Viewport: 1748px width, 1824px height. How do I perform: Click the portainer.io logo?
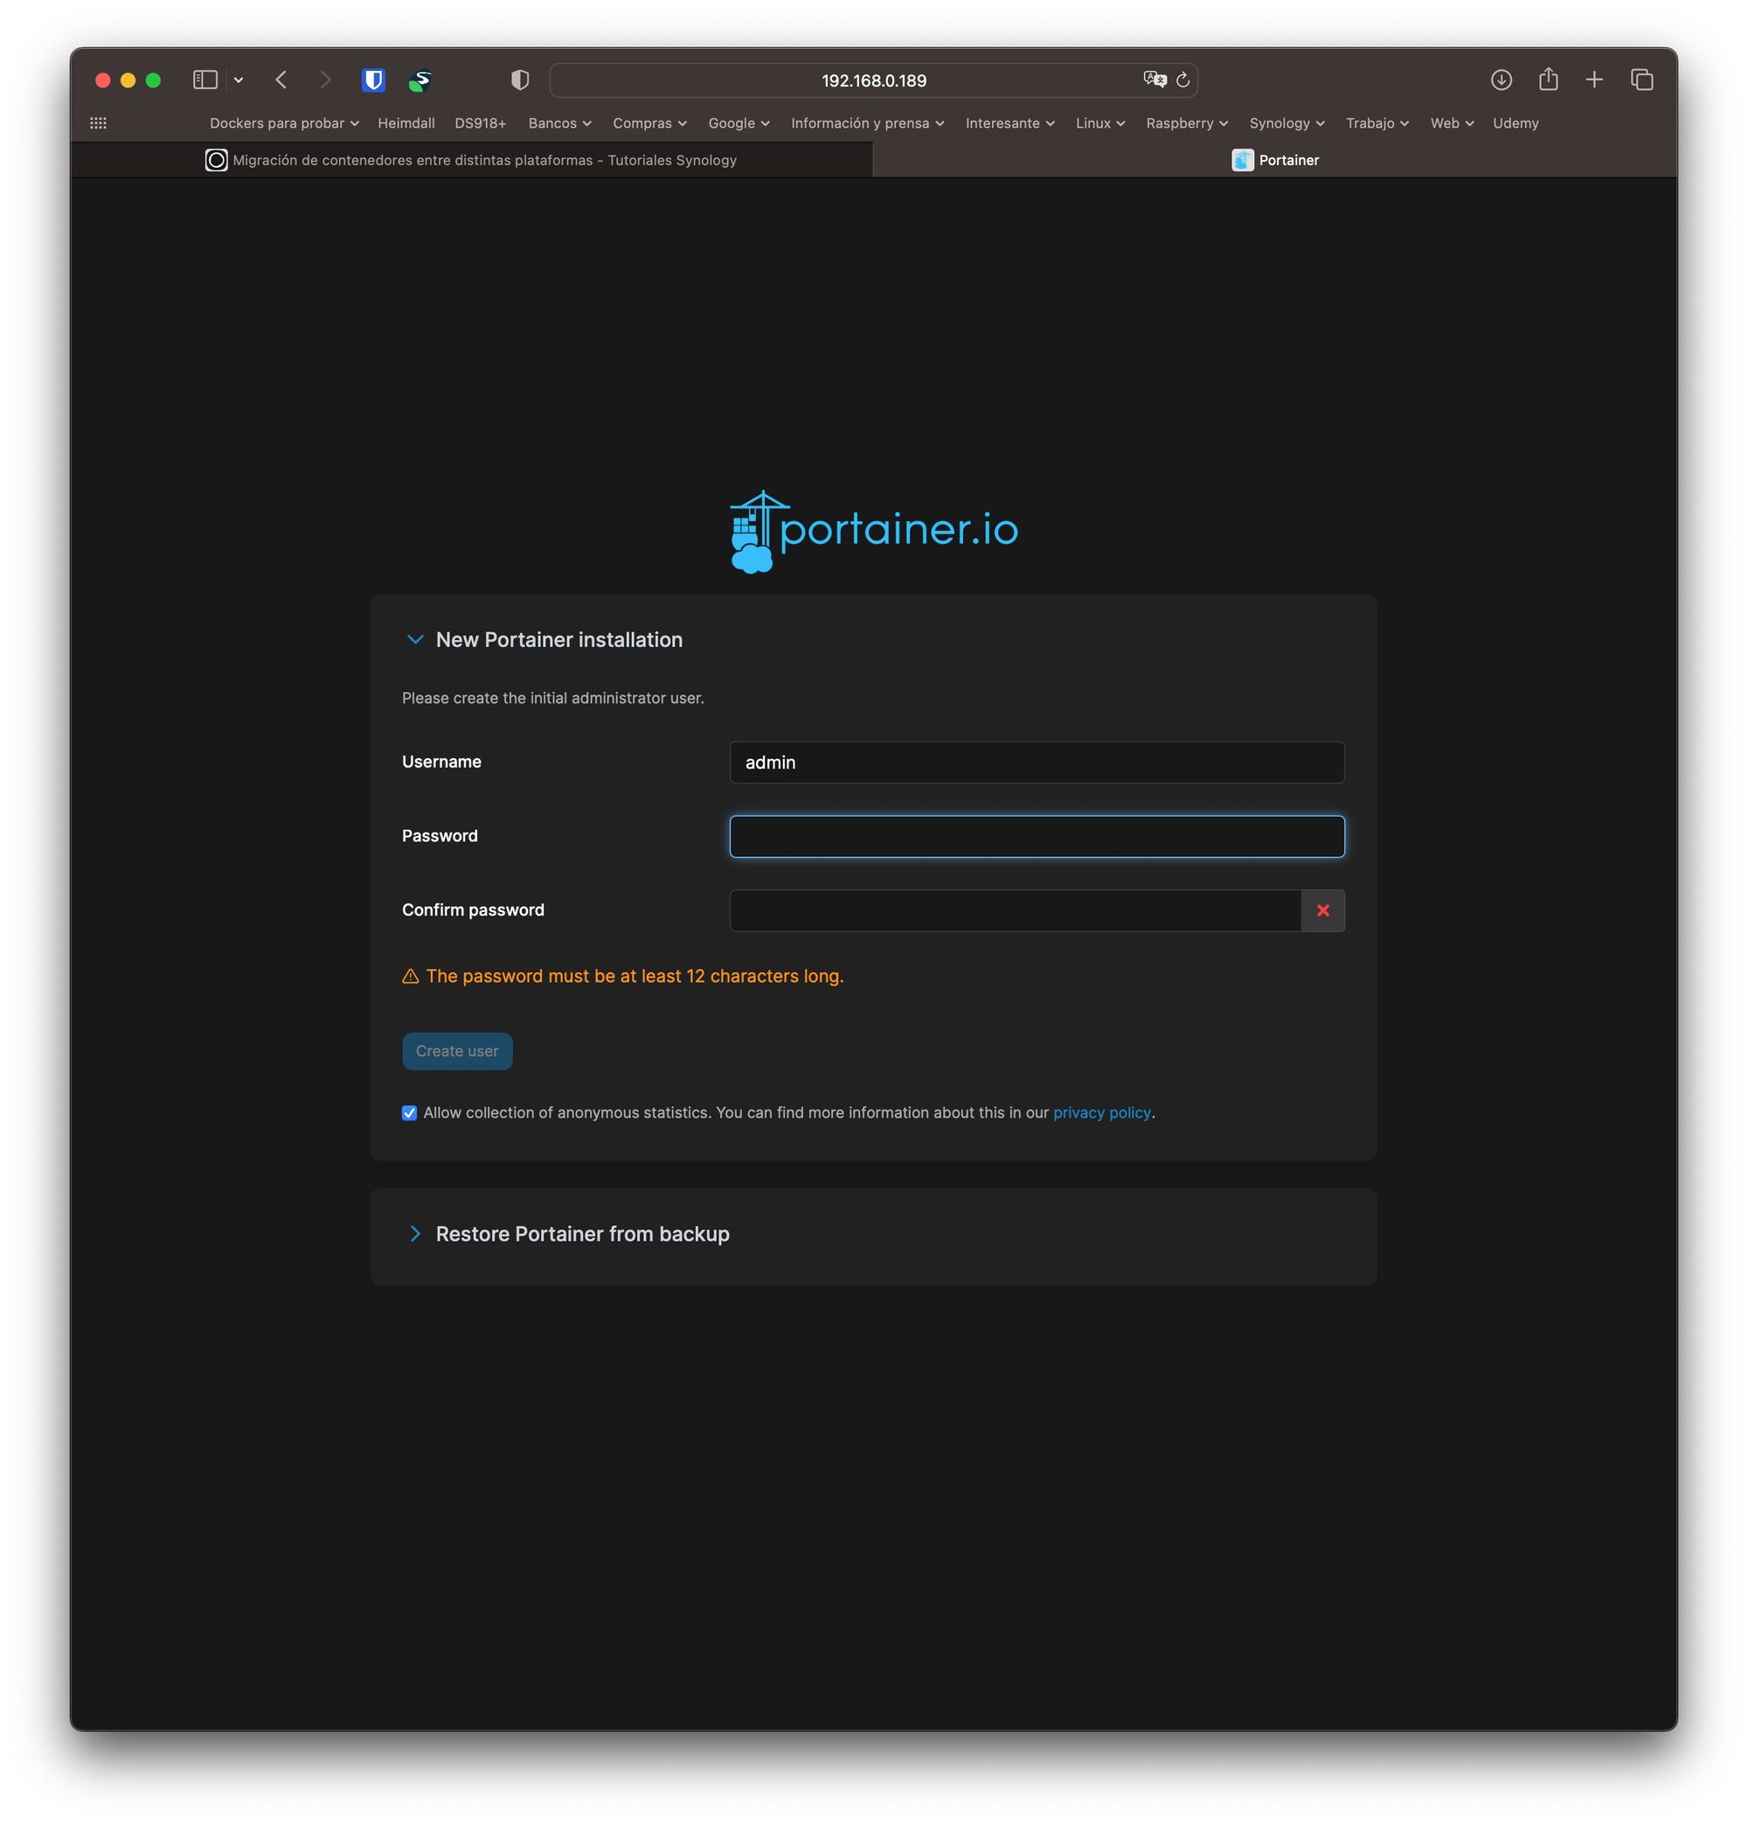click(873, 532)
